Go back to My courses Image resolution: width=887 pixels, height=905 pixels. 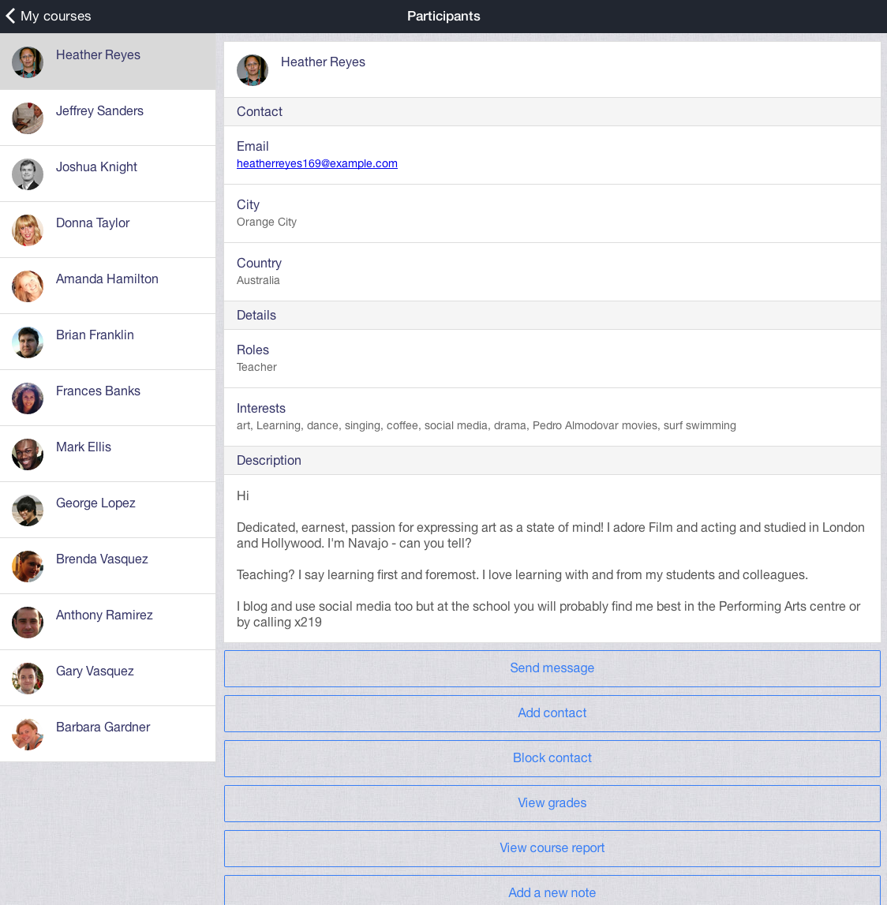click(48, 16)
